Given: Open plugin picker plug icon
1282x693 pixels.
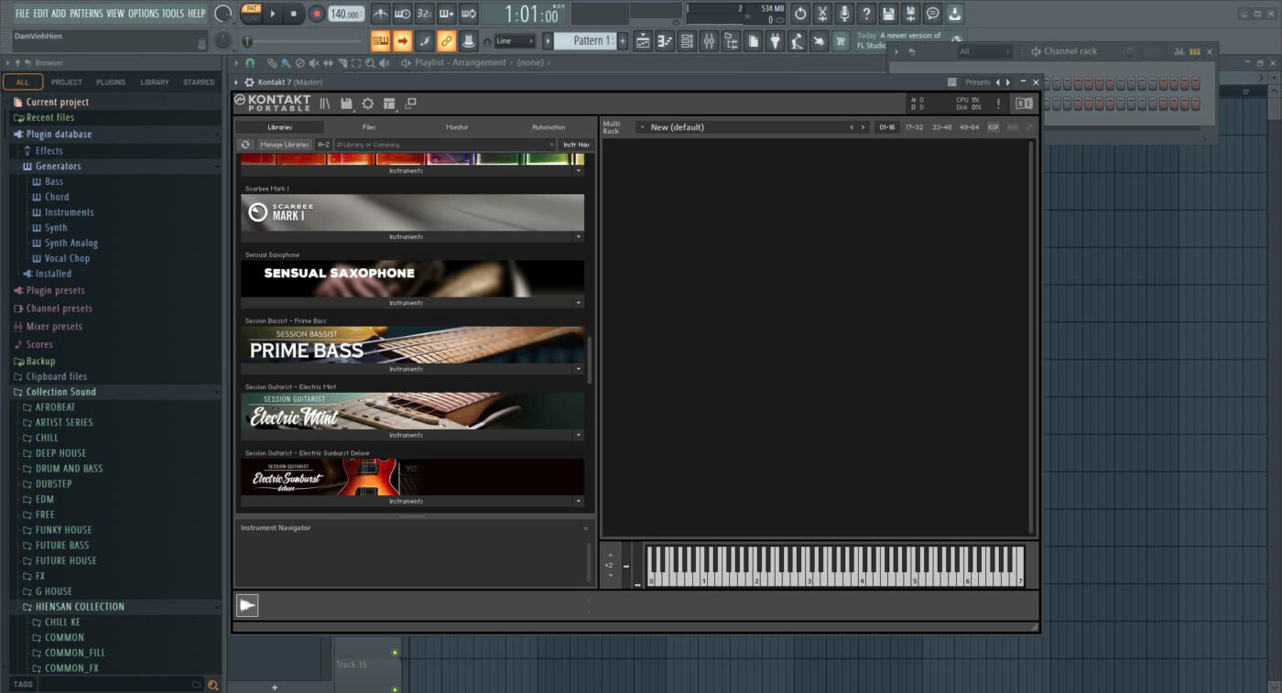Looking at the screenshot, I should point(775,41).
